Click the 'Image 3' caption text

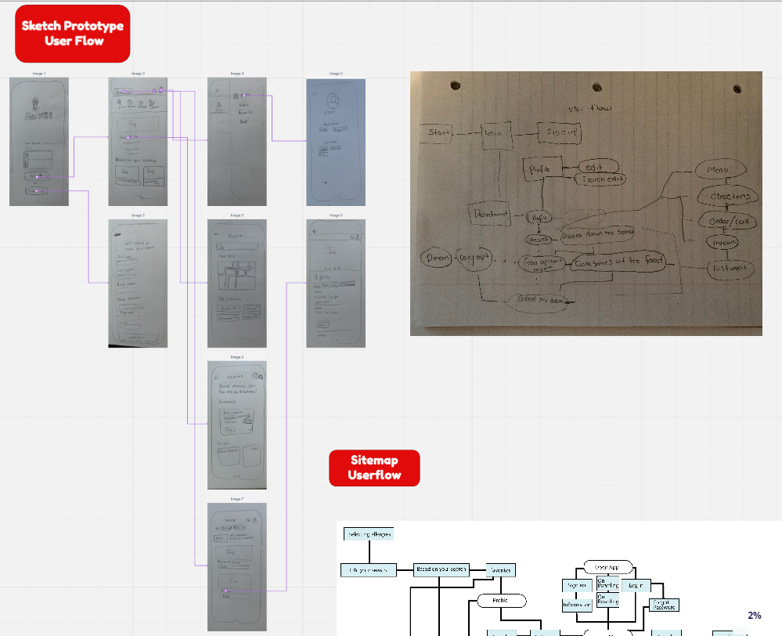[x=138, y=74]
